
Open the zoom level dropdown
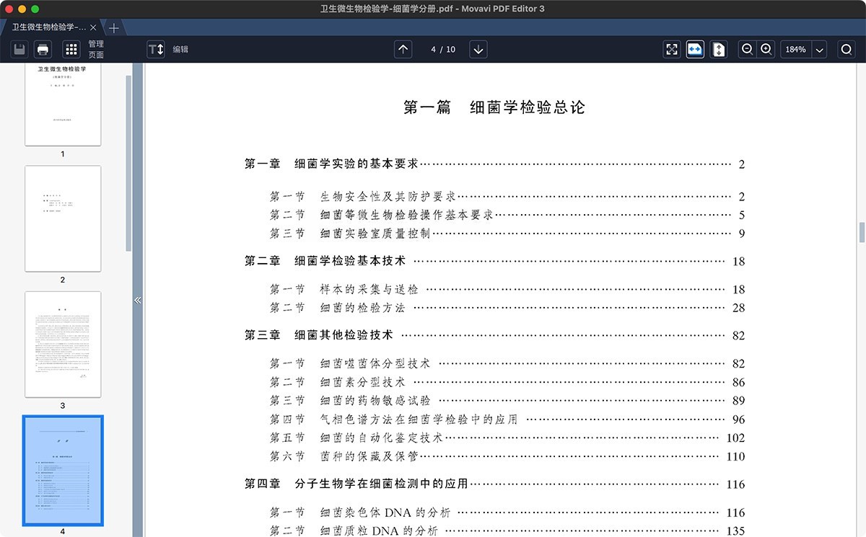820,49
